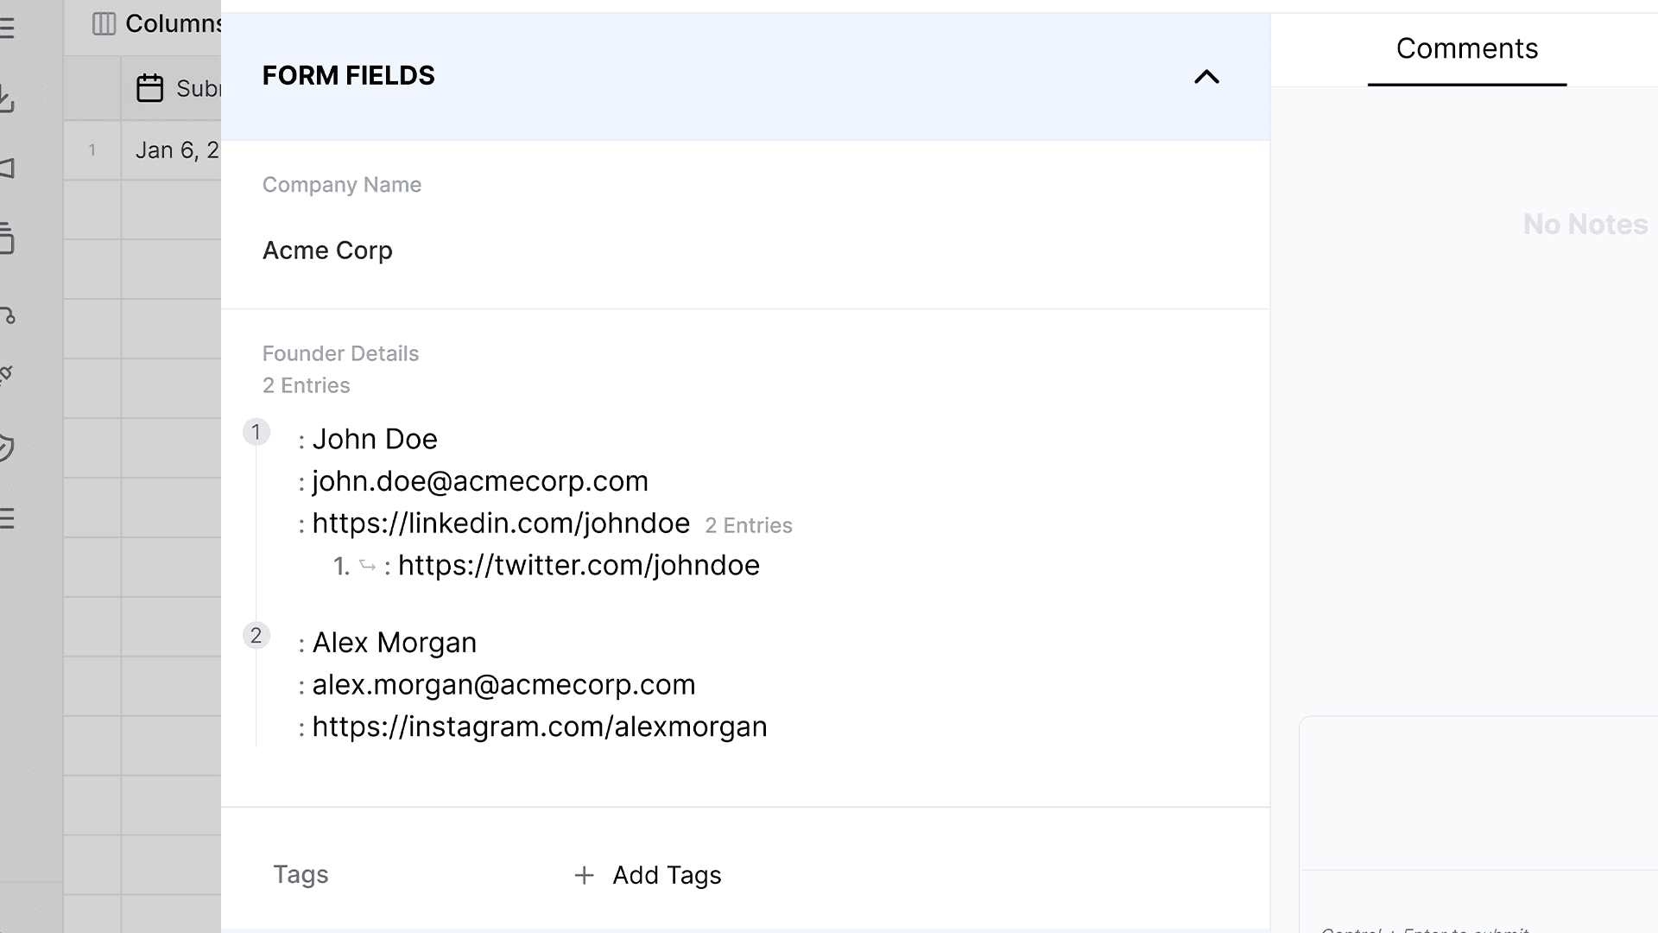Open the instagram.com/alexmorgan link
1658x933 pixels.
pyautogui.click(x=540, y=727)
